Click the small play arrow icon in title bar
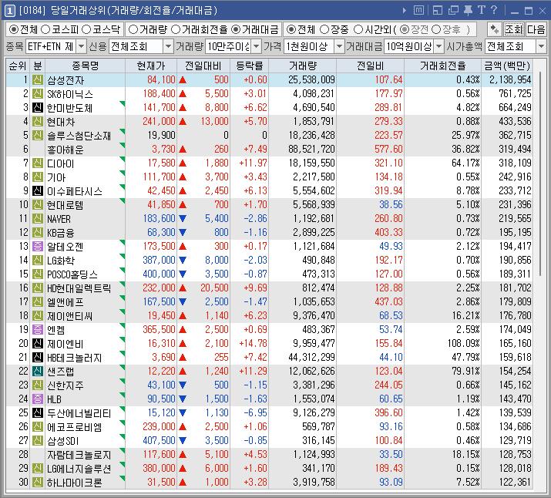This screenshot has height=498, width=551. 405,11
